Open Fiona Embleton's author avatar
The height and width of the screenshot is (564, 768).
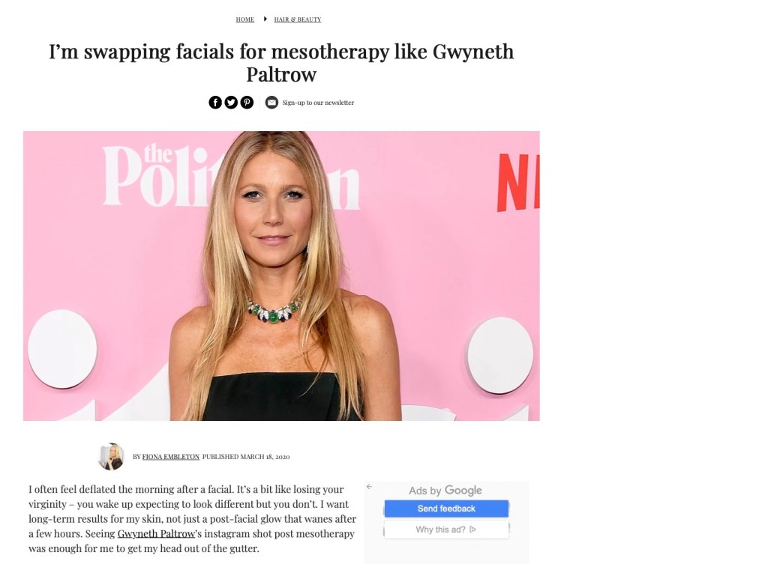(111, 456)
